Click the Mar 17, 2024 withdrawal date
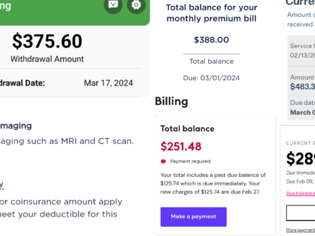Screen dimensions: 315x236 point(108,83)
